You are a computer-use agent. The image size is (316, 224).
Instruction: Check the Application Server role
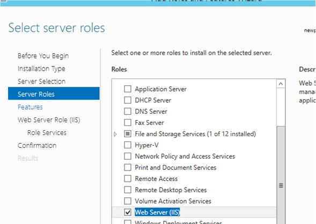click(128, 89)
